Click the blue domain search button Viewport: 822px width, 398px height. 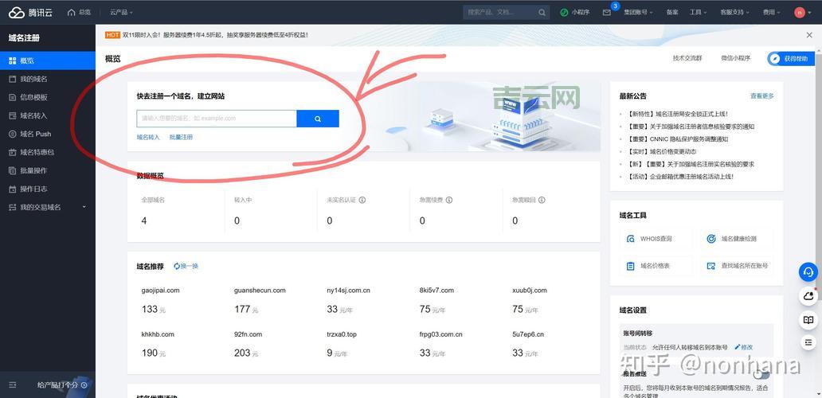tap(318, 119)
